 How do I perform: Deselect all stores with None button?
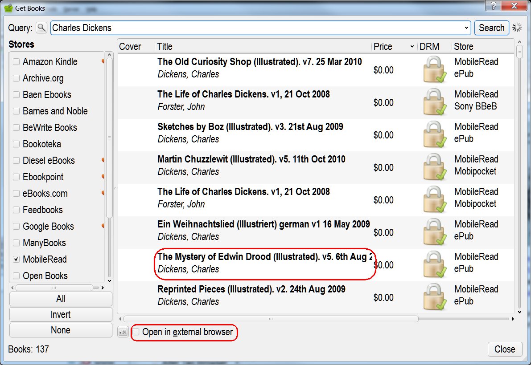61,330
